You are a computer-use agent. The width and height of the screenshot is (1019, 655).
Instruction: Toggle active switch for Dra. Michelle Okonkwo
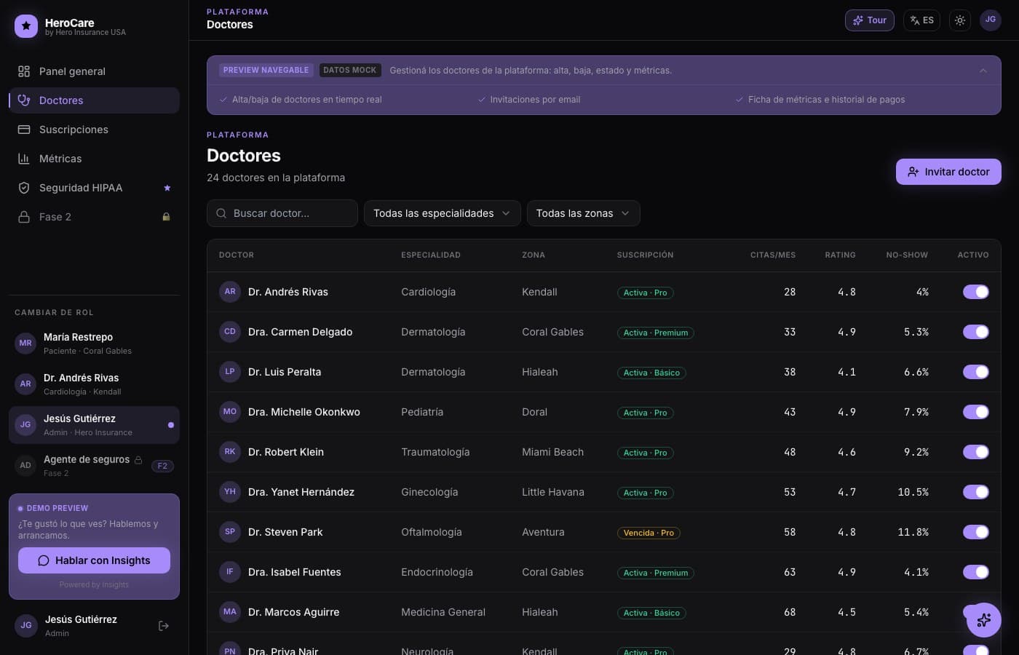(976, 412)
